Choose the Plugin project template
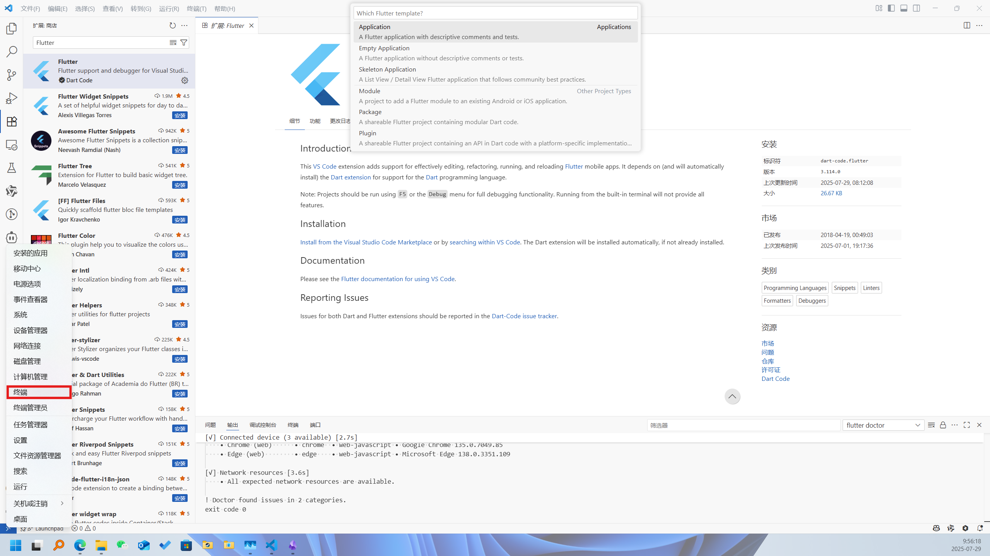 click(495, 138)
